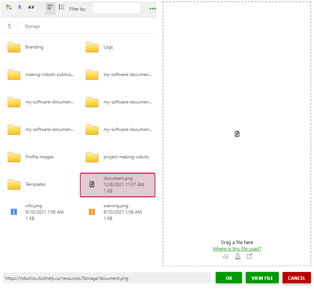Image resolution: width=314 pixels, height=290 pixels.
Task: Click the rename (A) icon in toolbar
Action: point(31,7)
